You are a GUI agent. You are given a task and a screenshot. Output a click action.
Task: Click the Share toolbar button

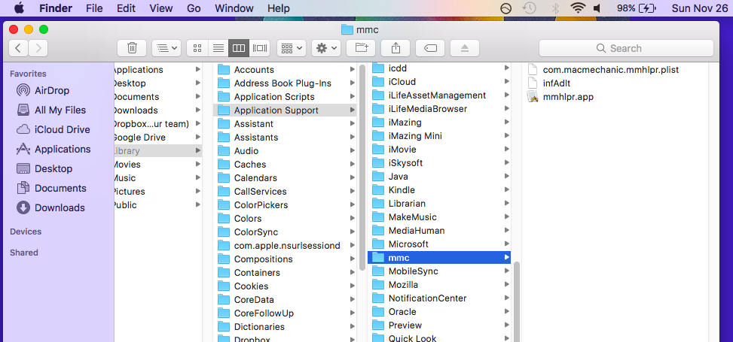coord(396,48)
